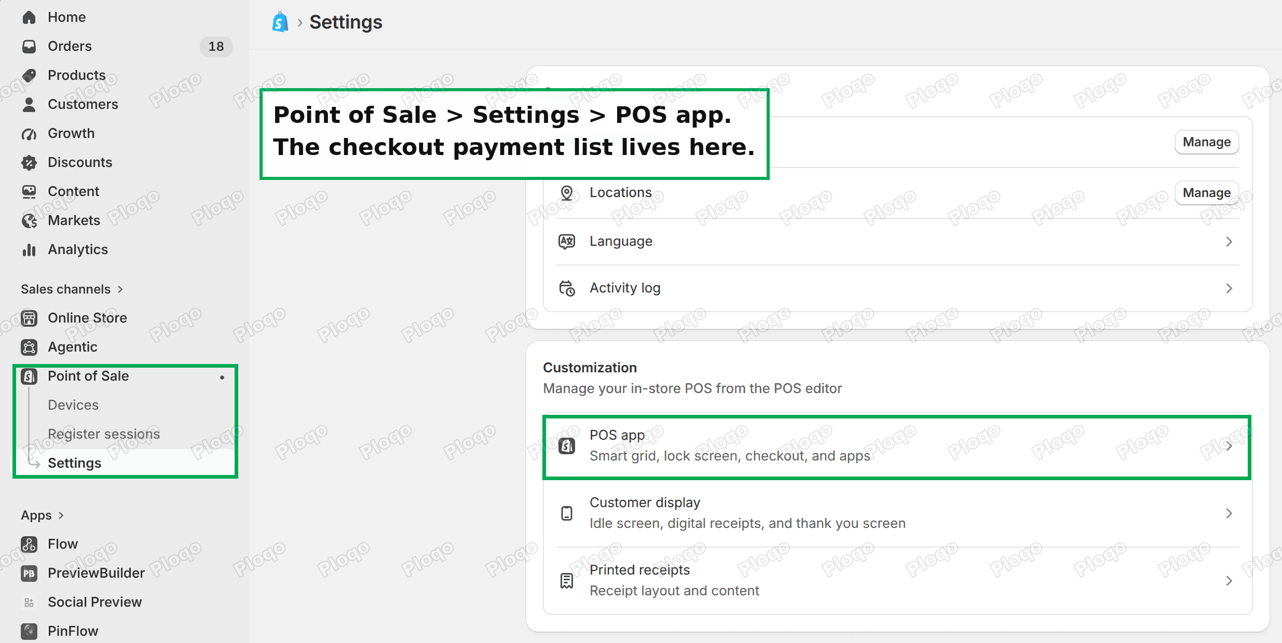The image size is (1282, 643).
Task: Click Manage button for Locations
Action: [1207, 193]
